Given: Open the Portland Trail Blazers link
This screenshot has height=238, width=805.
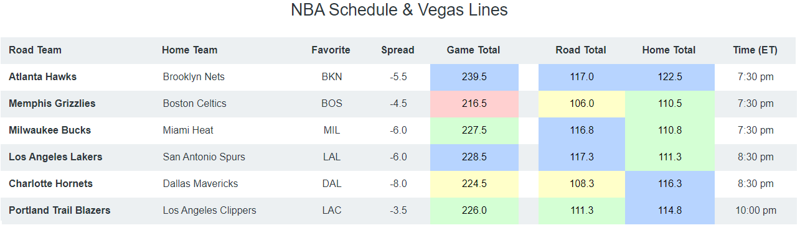Looking at the screenshot, I should coord(60,211).
